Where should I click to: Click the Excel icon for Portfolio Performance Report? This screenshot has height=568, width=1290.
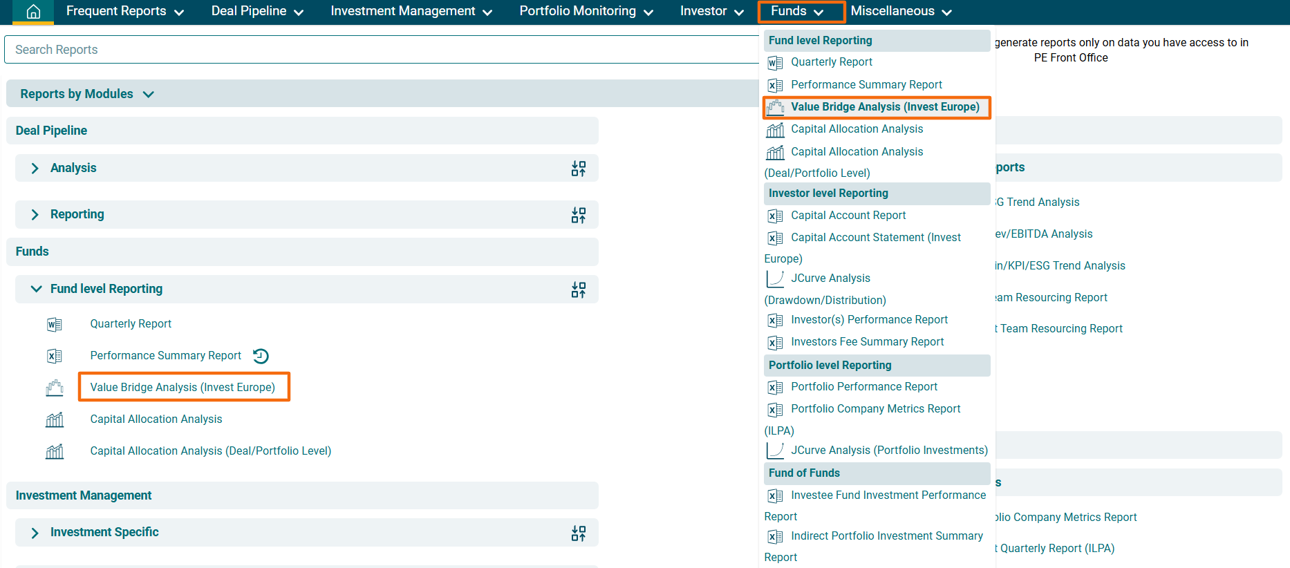(776, 388)
